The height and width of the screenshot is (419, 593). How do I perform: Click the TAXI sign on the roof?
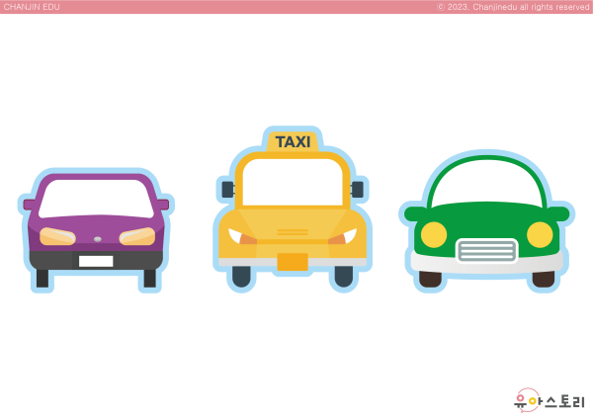click(x=293, y=142)
